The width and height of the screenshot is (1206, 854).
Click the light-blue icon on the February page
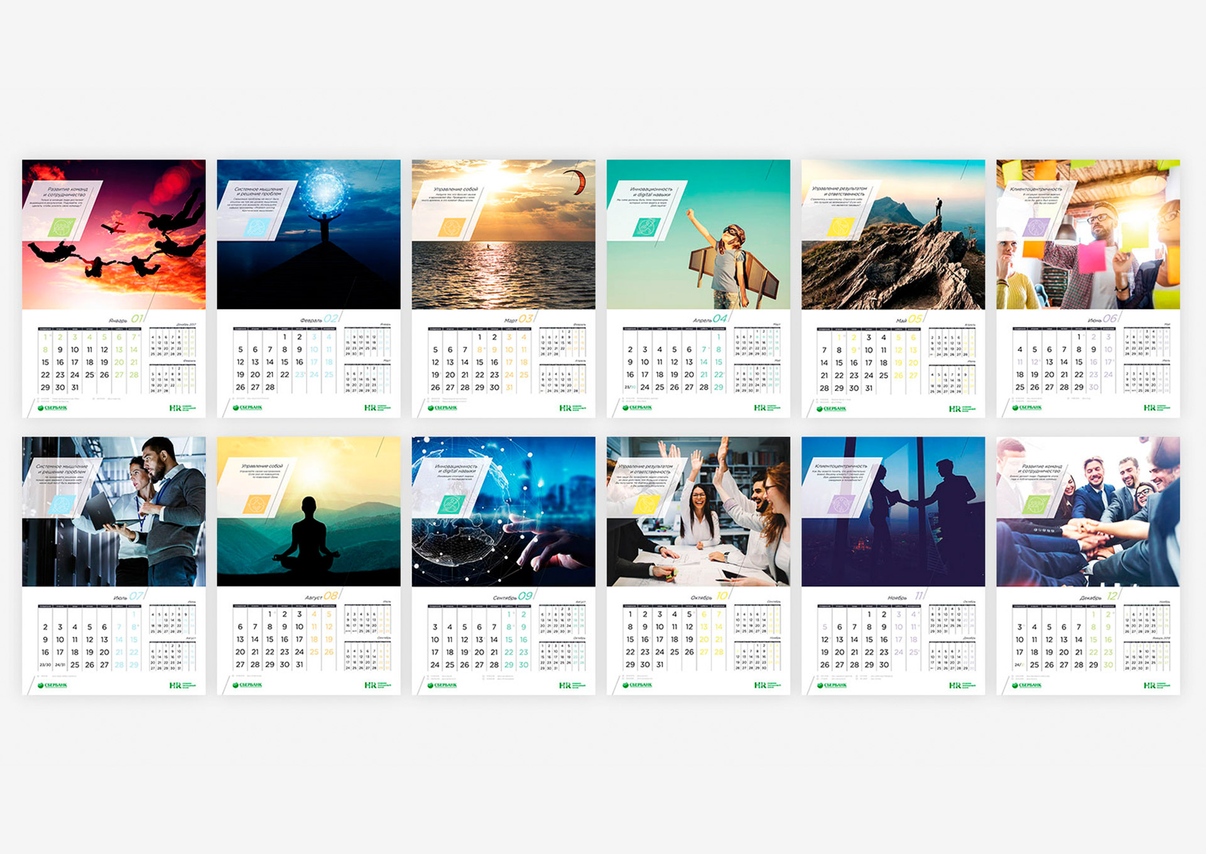click(256, 227)
